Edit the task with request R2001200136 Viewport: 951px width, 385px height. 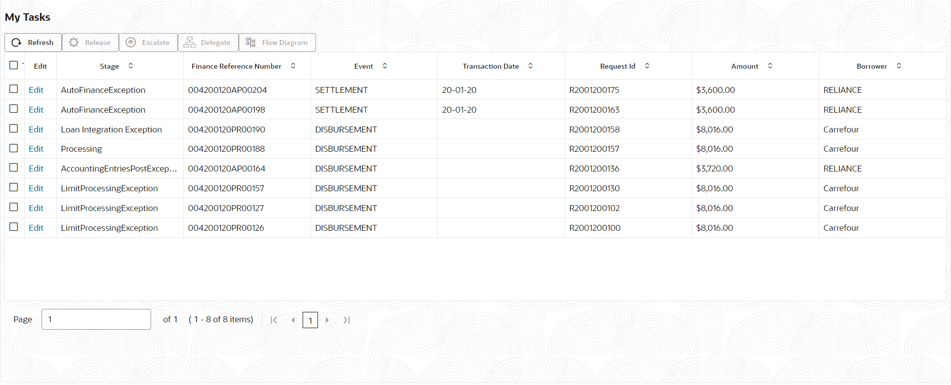[x=36, y=169]
